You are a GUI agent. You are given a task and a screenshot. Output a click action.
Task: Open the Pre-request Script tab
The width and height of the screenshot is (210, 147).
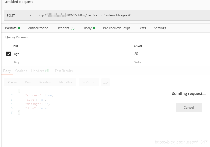click(x=117, y=28)
